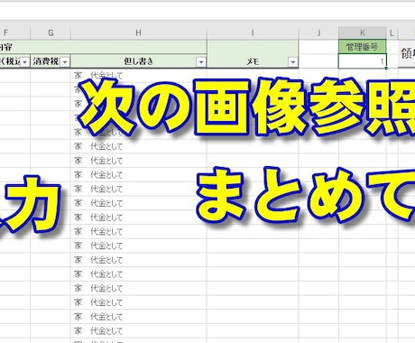415x343 pixels.
Task: Open the メモ column filter dropdown
Action: point(292,62)
